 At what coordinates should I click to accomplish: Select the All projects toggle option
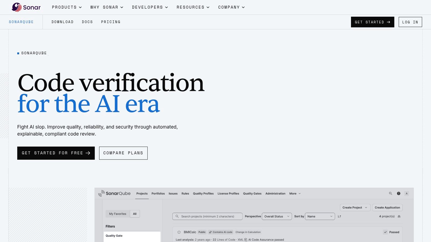(135, 214)
